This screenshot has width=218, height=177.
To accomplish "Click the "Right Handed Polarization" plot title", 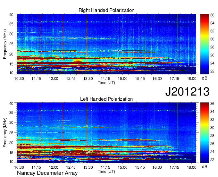I will pos(106,10).
